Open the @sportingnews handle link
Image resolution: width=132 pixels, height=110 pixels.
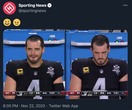(32, 11)
